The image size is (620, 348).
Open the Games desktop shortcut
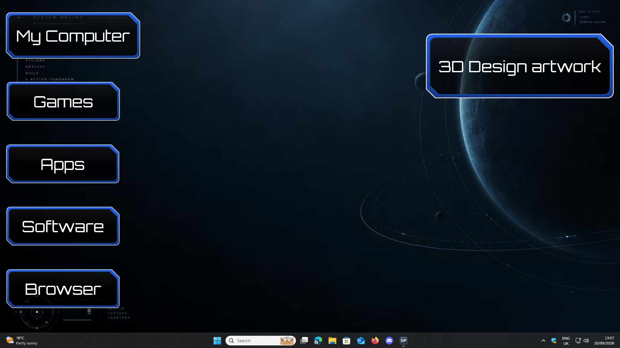[63, 101]
